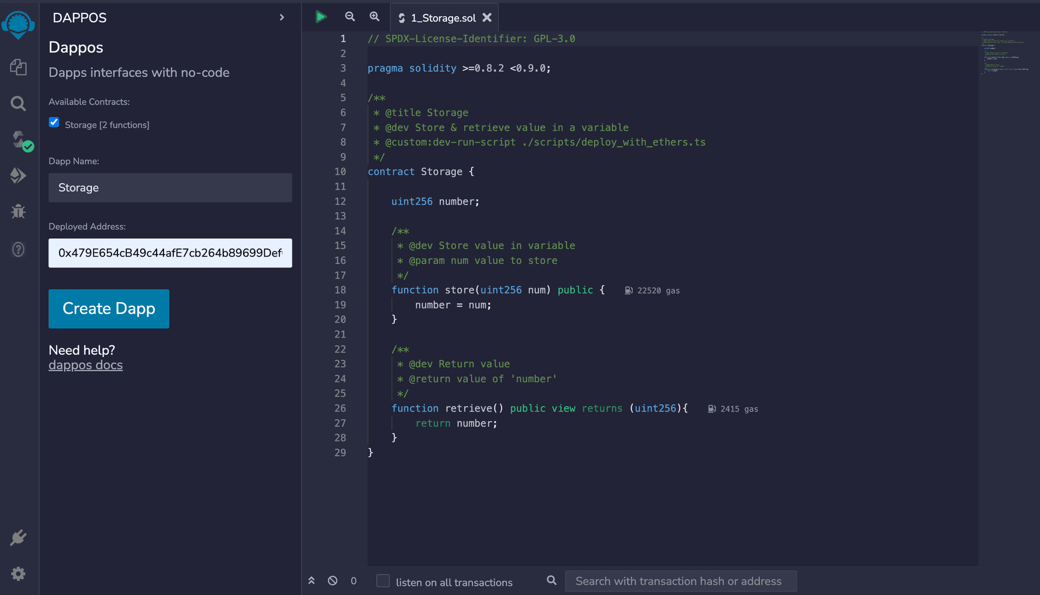The height and width of the screenshot is (595, 1040).
Task: Click the 2415 gas estimate label
Action: click(733, 409)
